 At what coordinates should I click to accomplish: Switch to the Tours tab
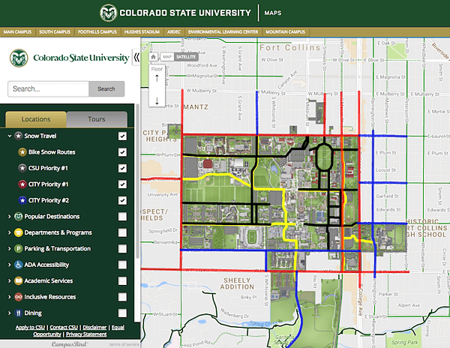(x=97, y=119)
